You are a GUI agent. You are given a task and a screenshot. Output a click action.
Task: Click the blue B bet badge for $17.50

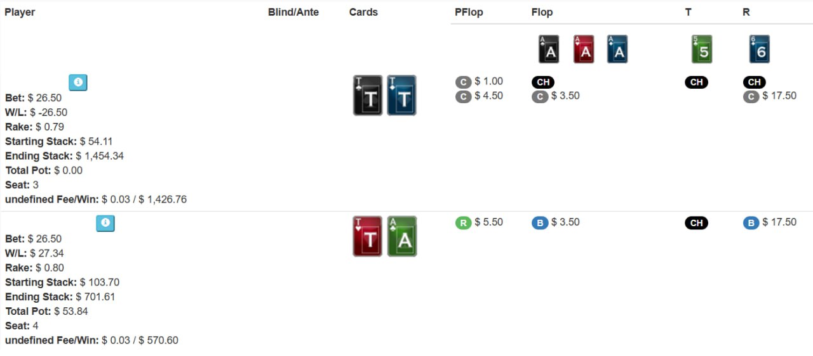[x=751, y=223]
